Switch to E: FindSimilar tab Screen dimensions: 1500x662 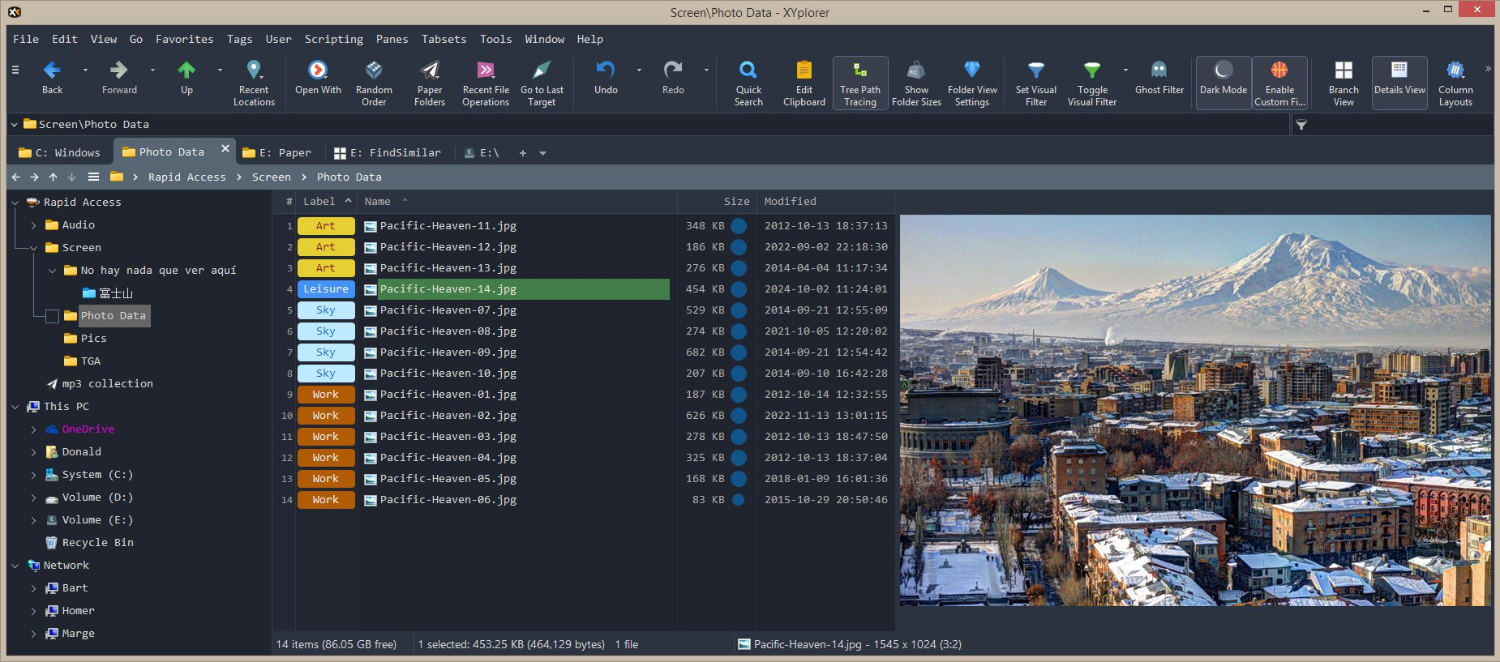pos(388,152)
